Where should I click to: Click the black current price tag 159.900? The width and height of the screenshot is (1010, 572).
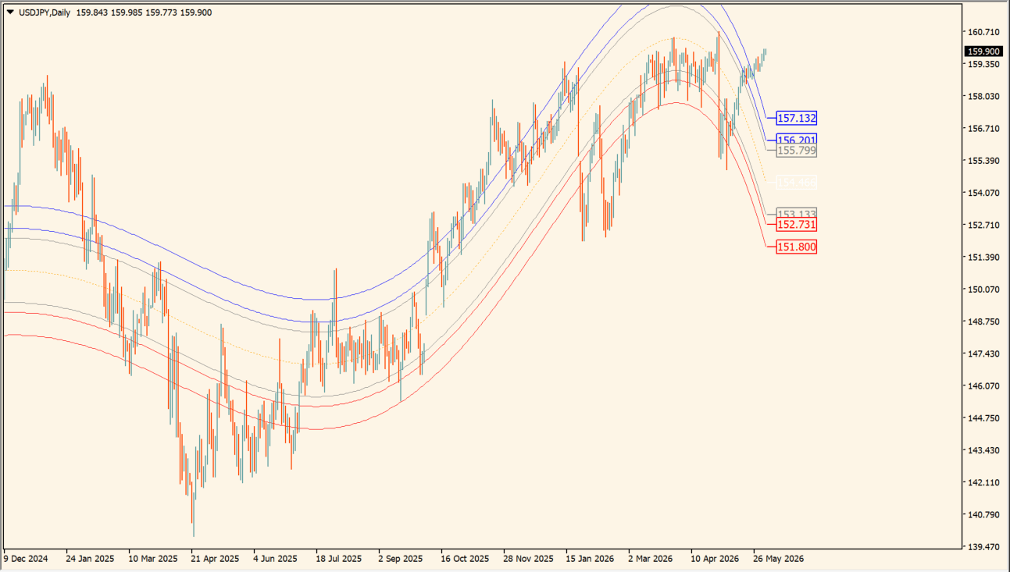click(983, 52)
